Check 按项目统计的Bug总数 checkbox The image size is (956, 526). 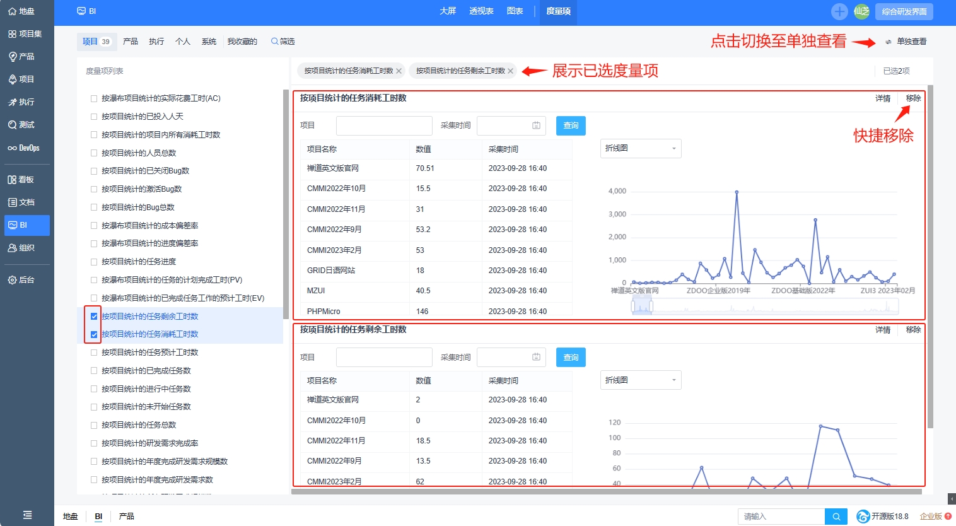[x=94, y=207]
